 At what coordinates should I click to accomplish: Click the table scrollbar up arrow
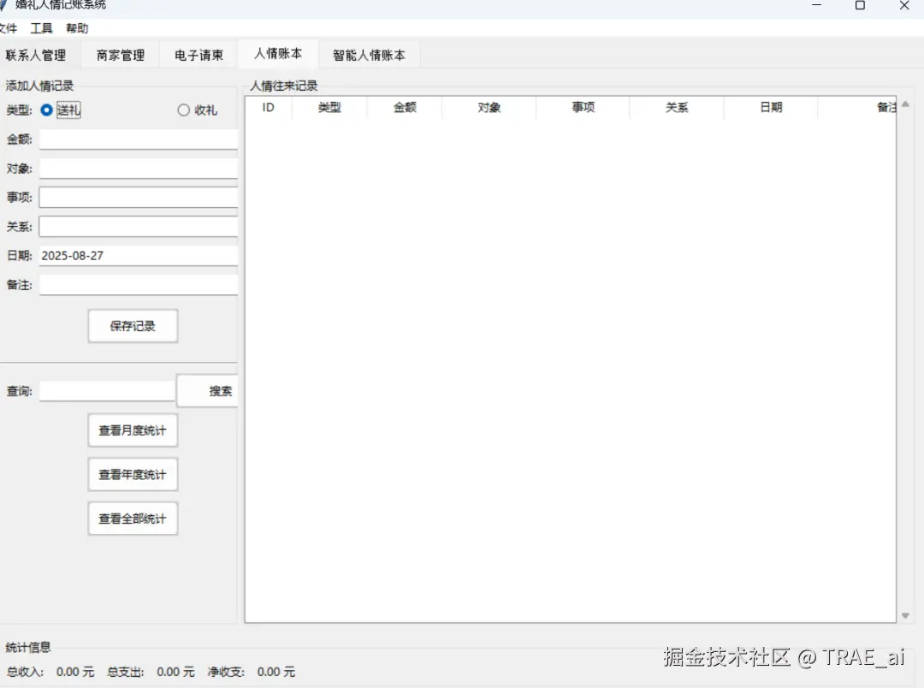tap(906, 104)
